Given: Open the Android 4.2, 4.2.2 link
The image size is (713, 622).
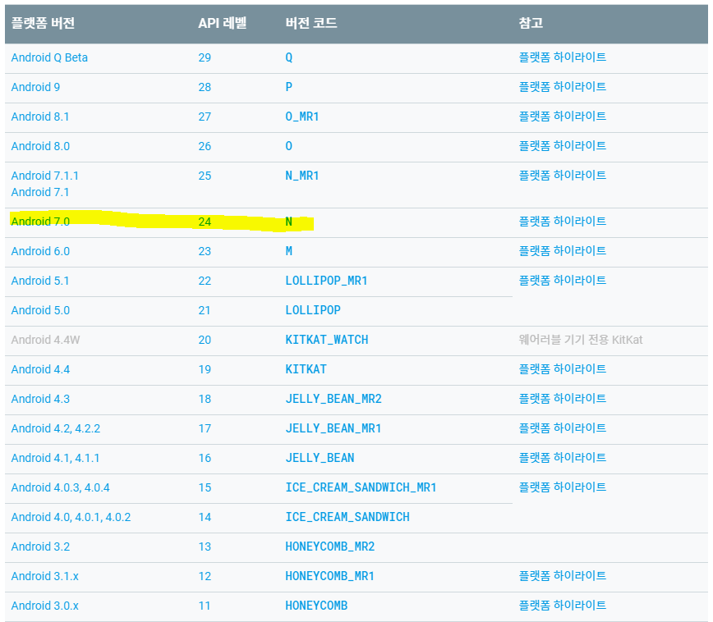Looking at the screenshot, I should tap(56, 428).
